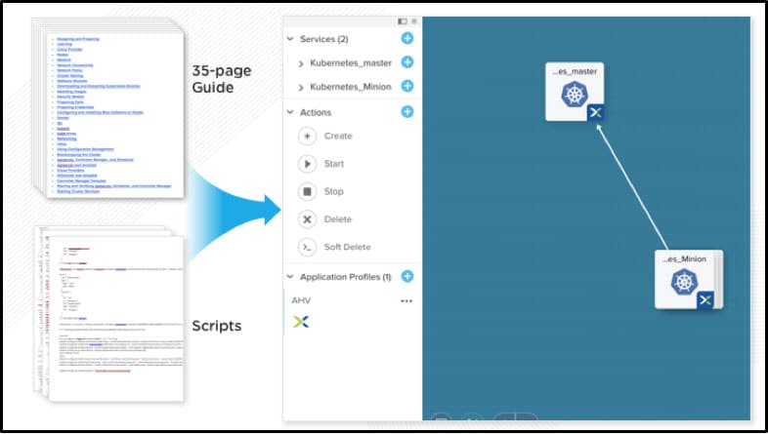Click Nutanix badge on Minion service node
The image size is (768, 434).
click(x=704, y=299)
